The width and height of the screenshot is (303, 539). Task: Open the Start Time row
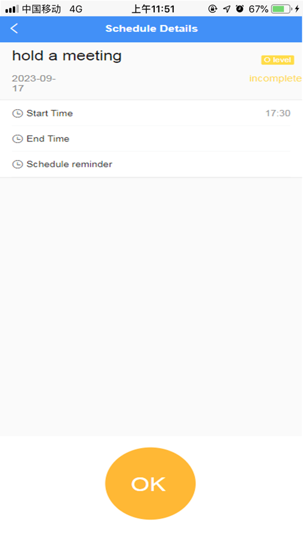[151, 113]
